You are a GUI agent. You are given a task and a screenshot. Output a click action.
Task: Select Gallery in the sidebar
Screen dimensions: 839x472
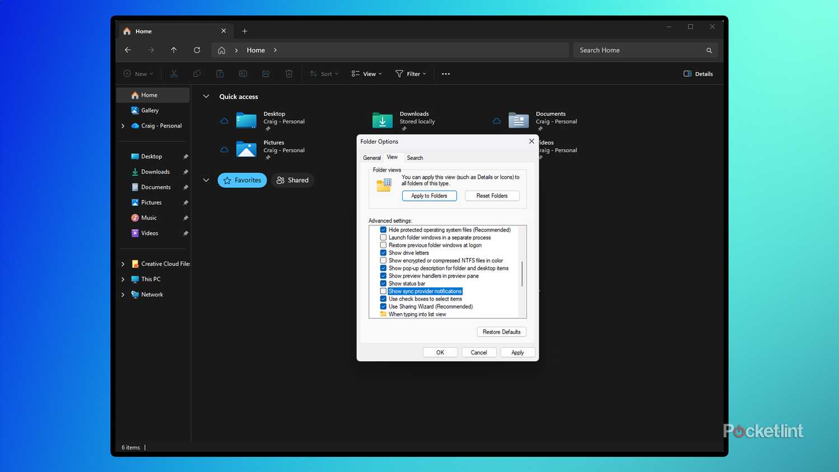[x=150, y=110]
